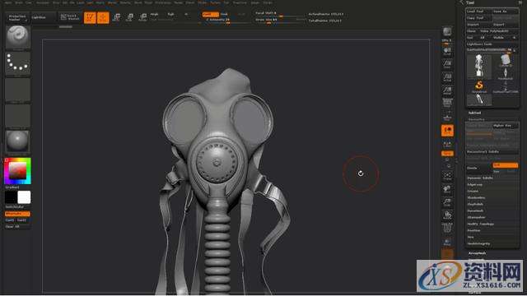
Task: Select the black secondary color swatch
Action: [x=11, y=197]
